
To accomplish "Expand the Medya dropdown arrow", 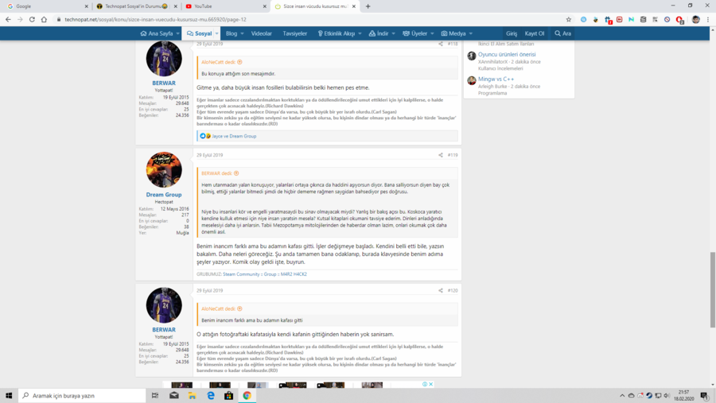I will pos(471,33).
